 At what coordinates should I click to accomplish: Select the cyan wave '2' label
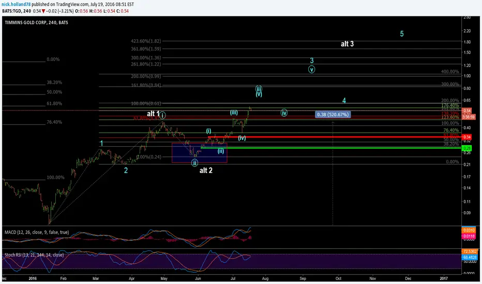pyautogui.click(x=126, y=170)
